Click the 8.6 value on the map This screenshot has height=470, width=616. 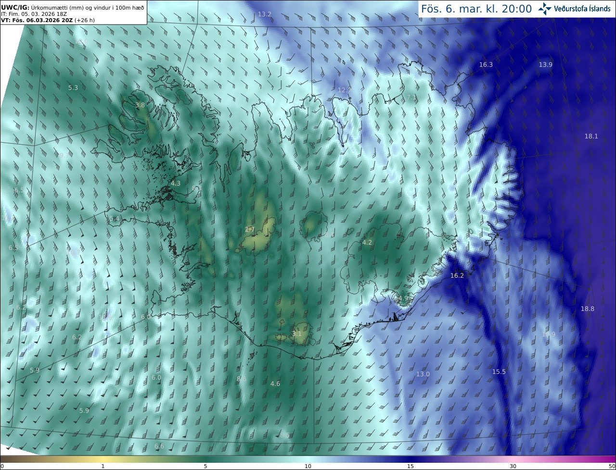242,379
